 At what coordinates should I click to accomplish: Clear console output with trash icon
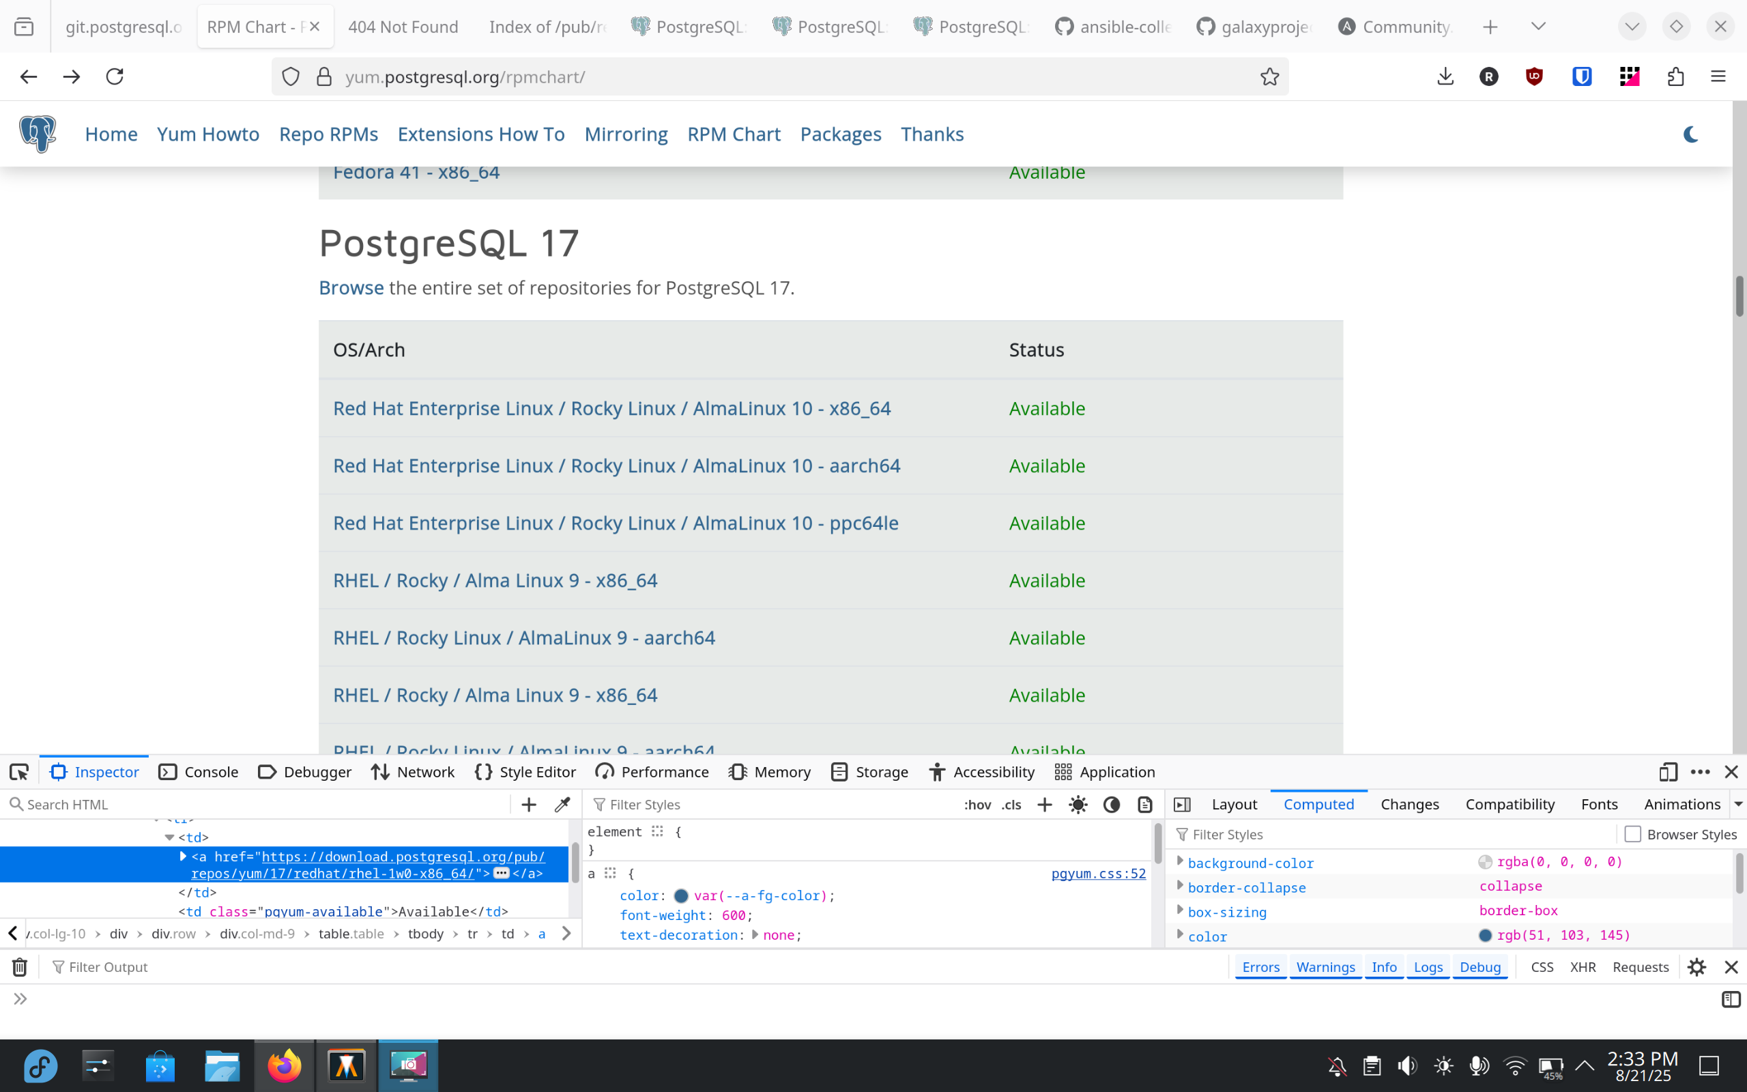[x=20, y=967]
